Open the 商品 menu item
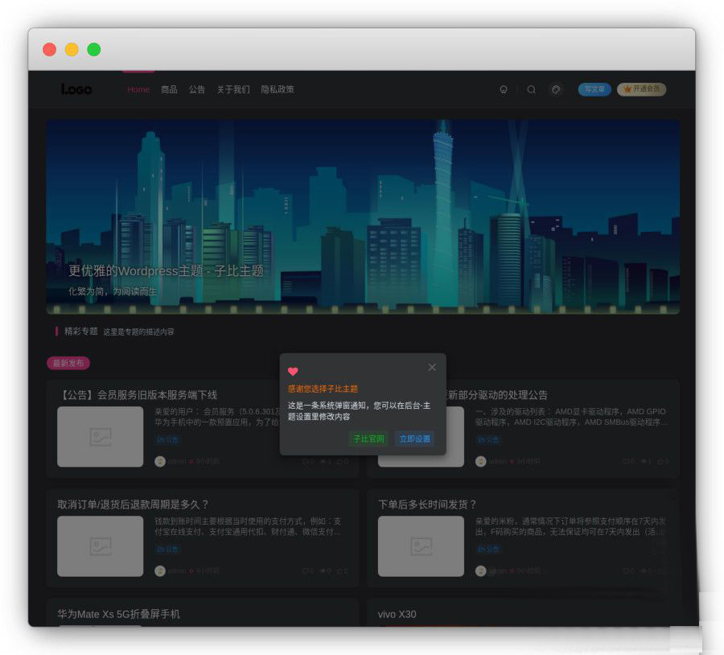Viewport: 724px width, 655px height. 169,89
